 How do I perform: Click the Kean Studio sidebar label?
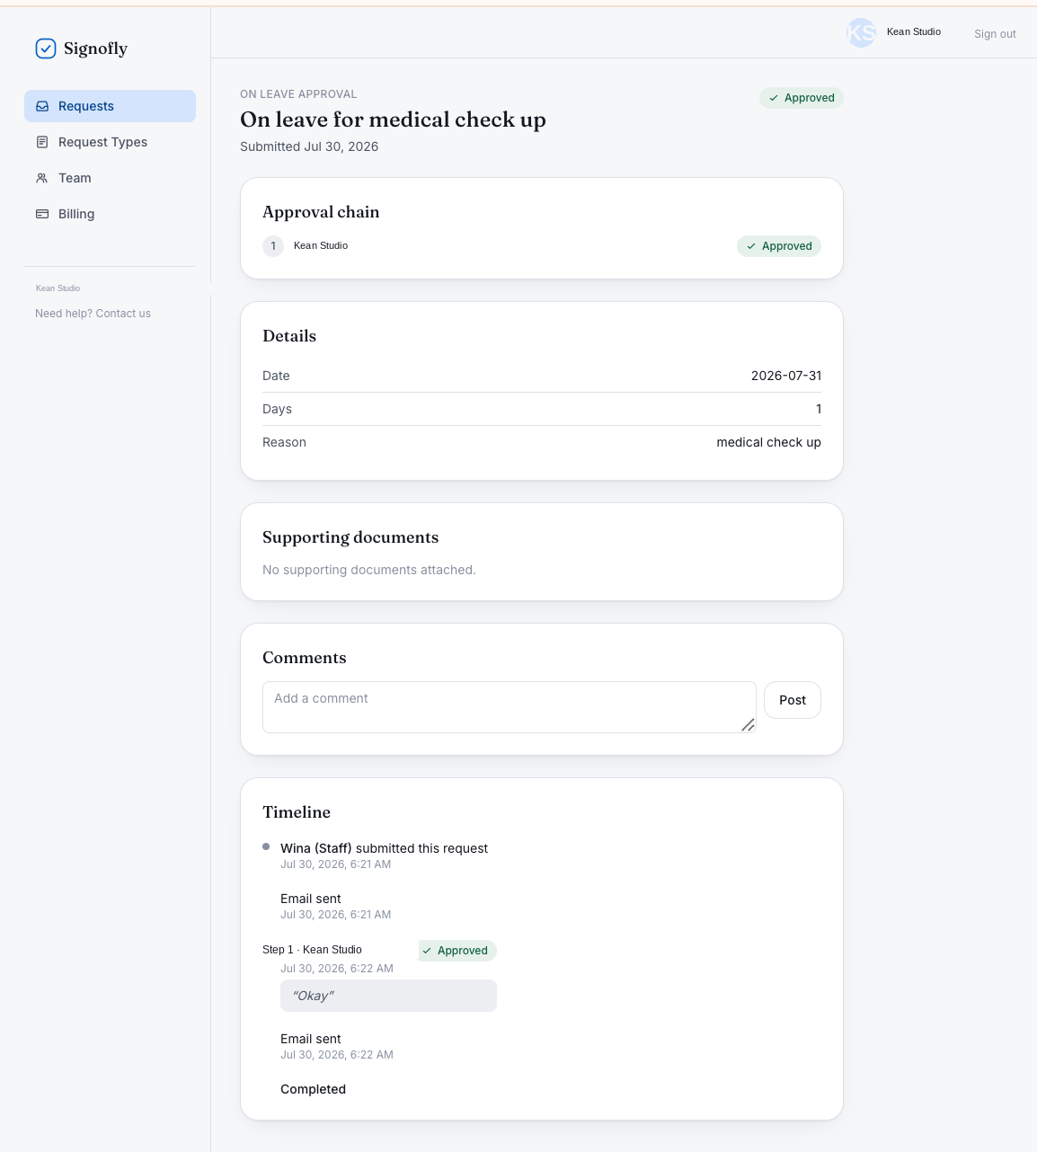(58, 288)
